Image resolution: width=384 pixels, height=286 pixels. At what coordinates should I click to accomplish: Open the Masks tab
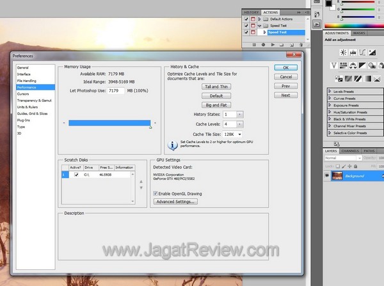[360, 32]
